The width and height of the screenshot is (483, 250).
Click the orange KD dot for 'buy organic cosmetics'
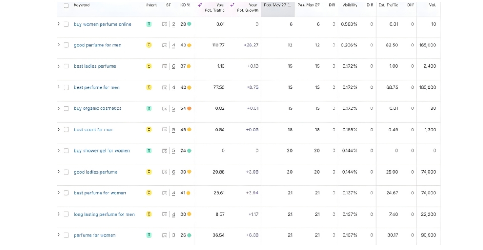pyautogui.click(x=189, y=109)
